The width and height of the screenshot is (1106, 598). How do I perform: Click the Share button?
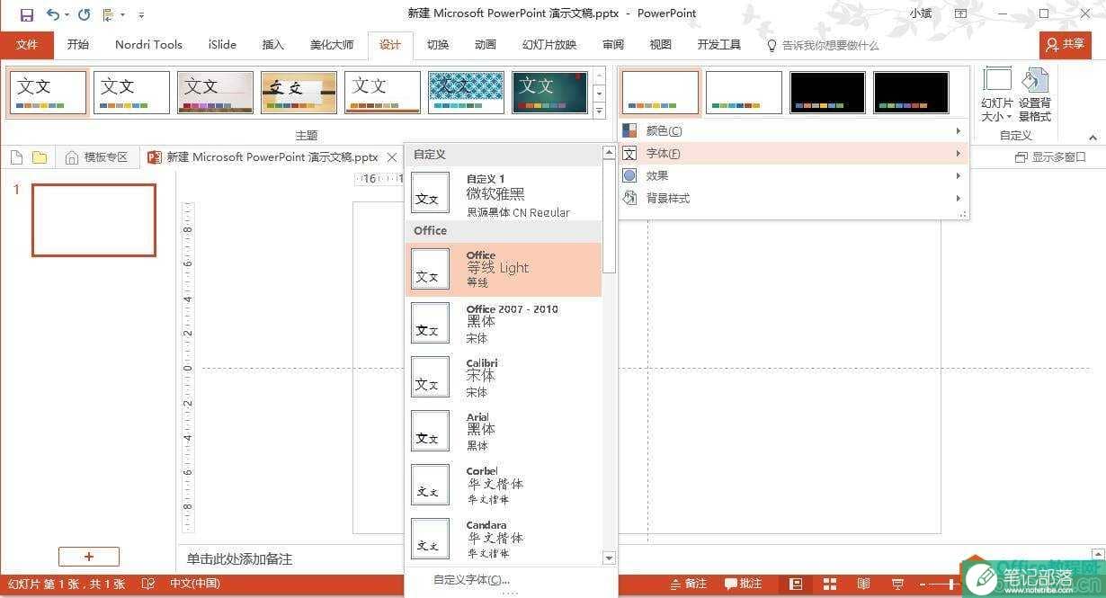tap(1066, 44)
